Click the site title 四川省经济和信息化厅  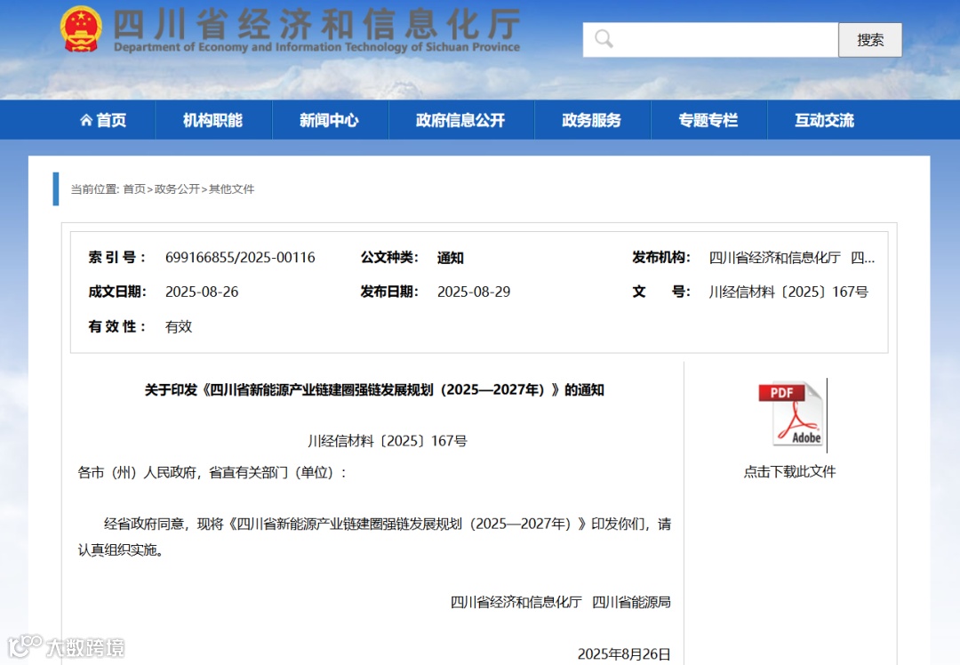pos(317,25)
